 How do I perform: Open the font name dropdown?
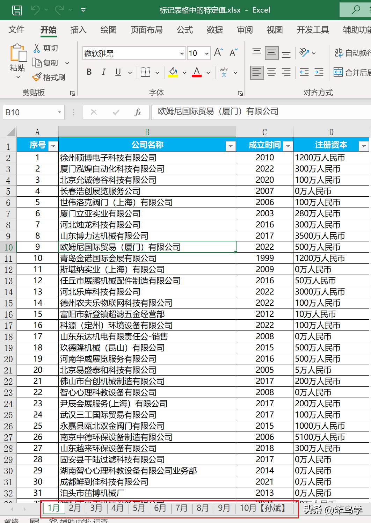pyautogui.click(x=182, y=53)
